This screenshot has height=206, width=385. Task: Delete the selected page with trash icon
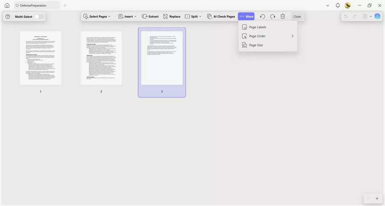(x=283, y=16)
